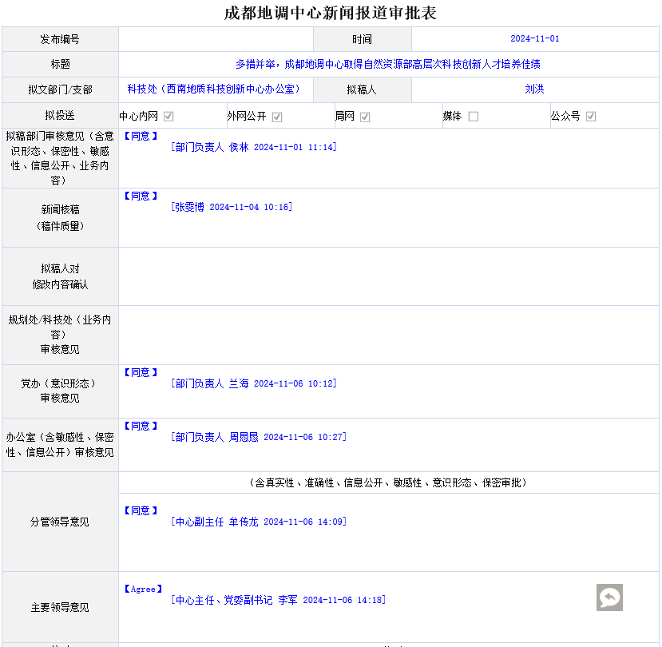Click signature 中心主任、党委副书记 李军
This screenshot has height=647, width=662.
[x=278, y=600]
